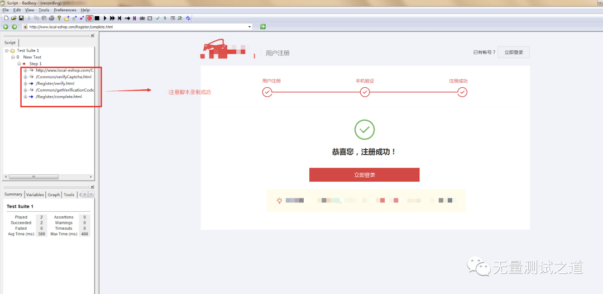This screenshot has width=603, height=294.
Task: Click the green Go arrow beside address bar
Action: pyautogui.click(x=262, y=27)
